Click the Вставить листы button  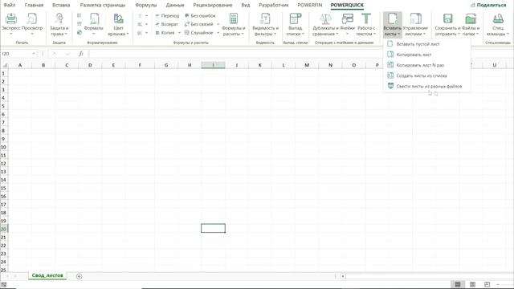(393, 25)
